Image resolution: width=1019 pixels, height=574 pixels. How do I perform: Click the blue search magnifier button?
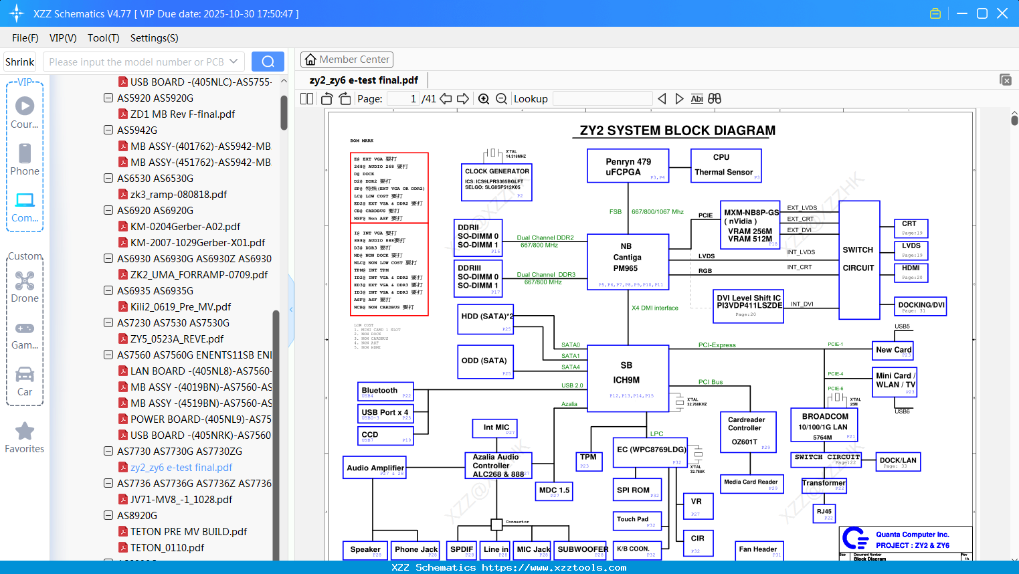[x=268, y=62]
